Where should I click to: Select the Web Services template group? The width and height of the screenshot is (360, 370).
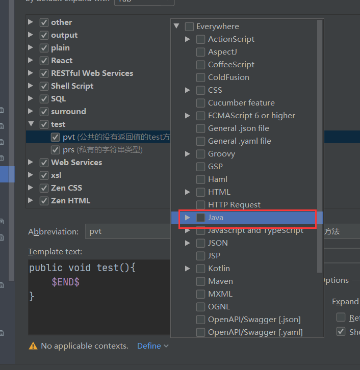[76, 163]
